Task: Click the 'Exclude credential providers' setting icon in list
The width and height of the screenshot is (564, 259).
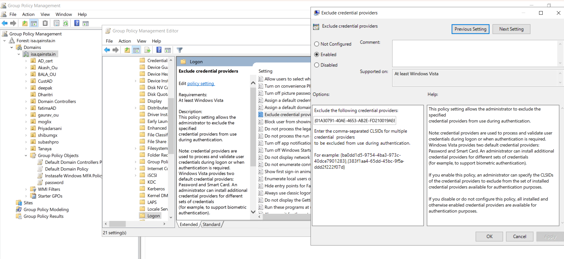Action: [x=261, y=115]
